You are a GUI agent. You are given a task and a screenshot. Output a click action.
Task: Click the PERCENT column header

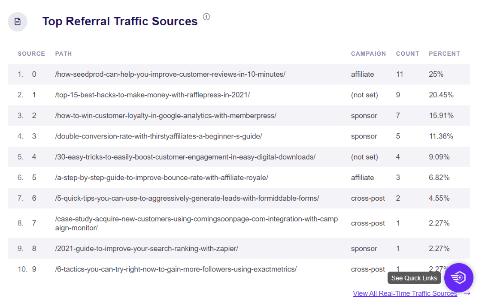[444, 54]
